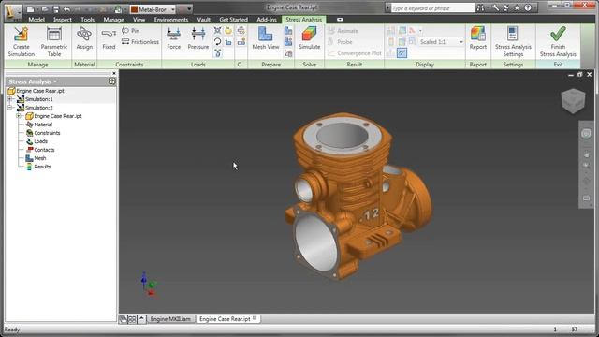
Task: Click the New file icon in quick access toolbar
Action: click(31, 9)
